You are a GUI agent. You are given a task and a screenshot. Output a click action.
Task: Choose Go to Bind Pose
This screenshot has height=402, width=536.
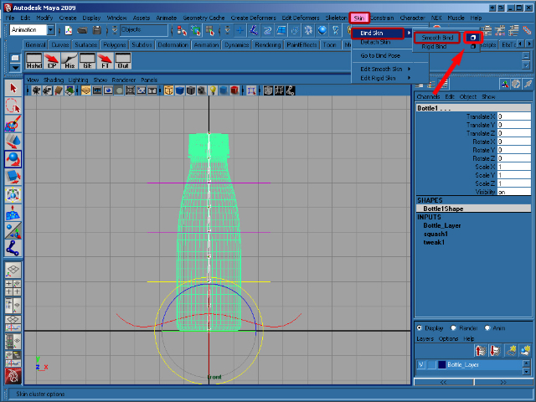click(380, 56)
